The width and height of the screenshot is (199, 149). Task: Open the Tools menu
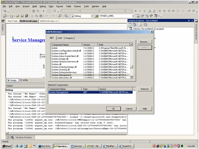click(x=86, y=6)
